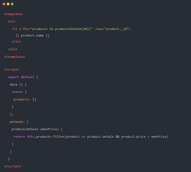This screenshot has height=172, width=191.
Task: Click the opening <template> tag
Action: (14, 14)
